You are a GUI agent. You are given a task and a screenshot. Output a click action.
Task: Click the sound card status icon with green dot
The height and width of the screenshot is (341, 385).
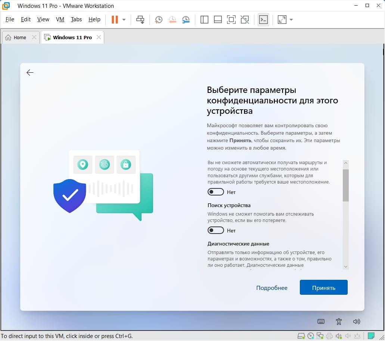tap(339, 336)
